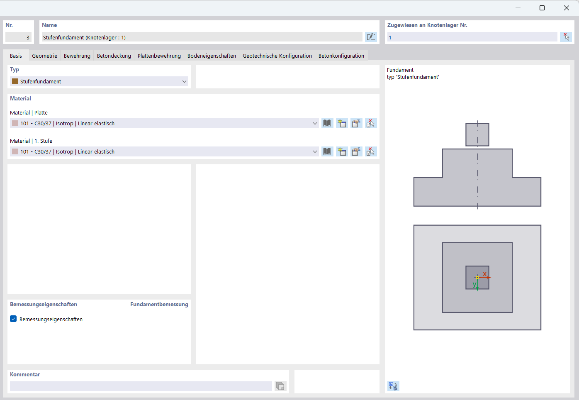Switch to the Basis tab
The width and height of the screenshot is (579, 400).
tap(16, 56)
